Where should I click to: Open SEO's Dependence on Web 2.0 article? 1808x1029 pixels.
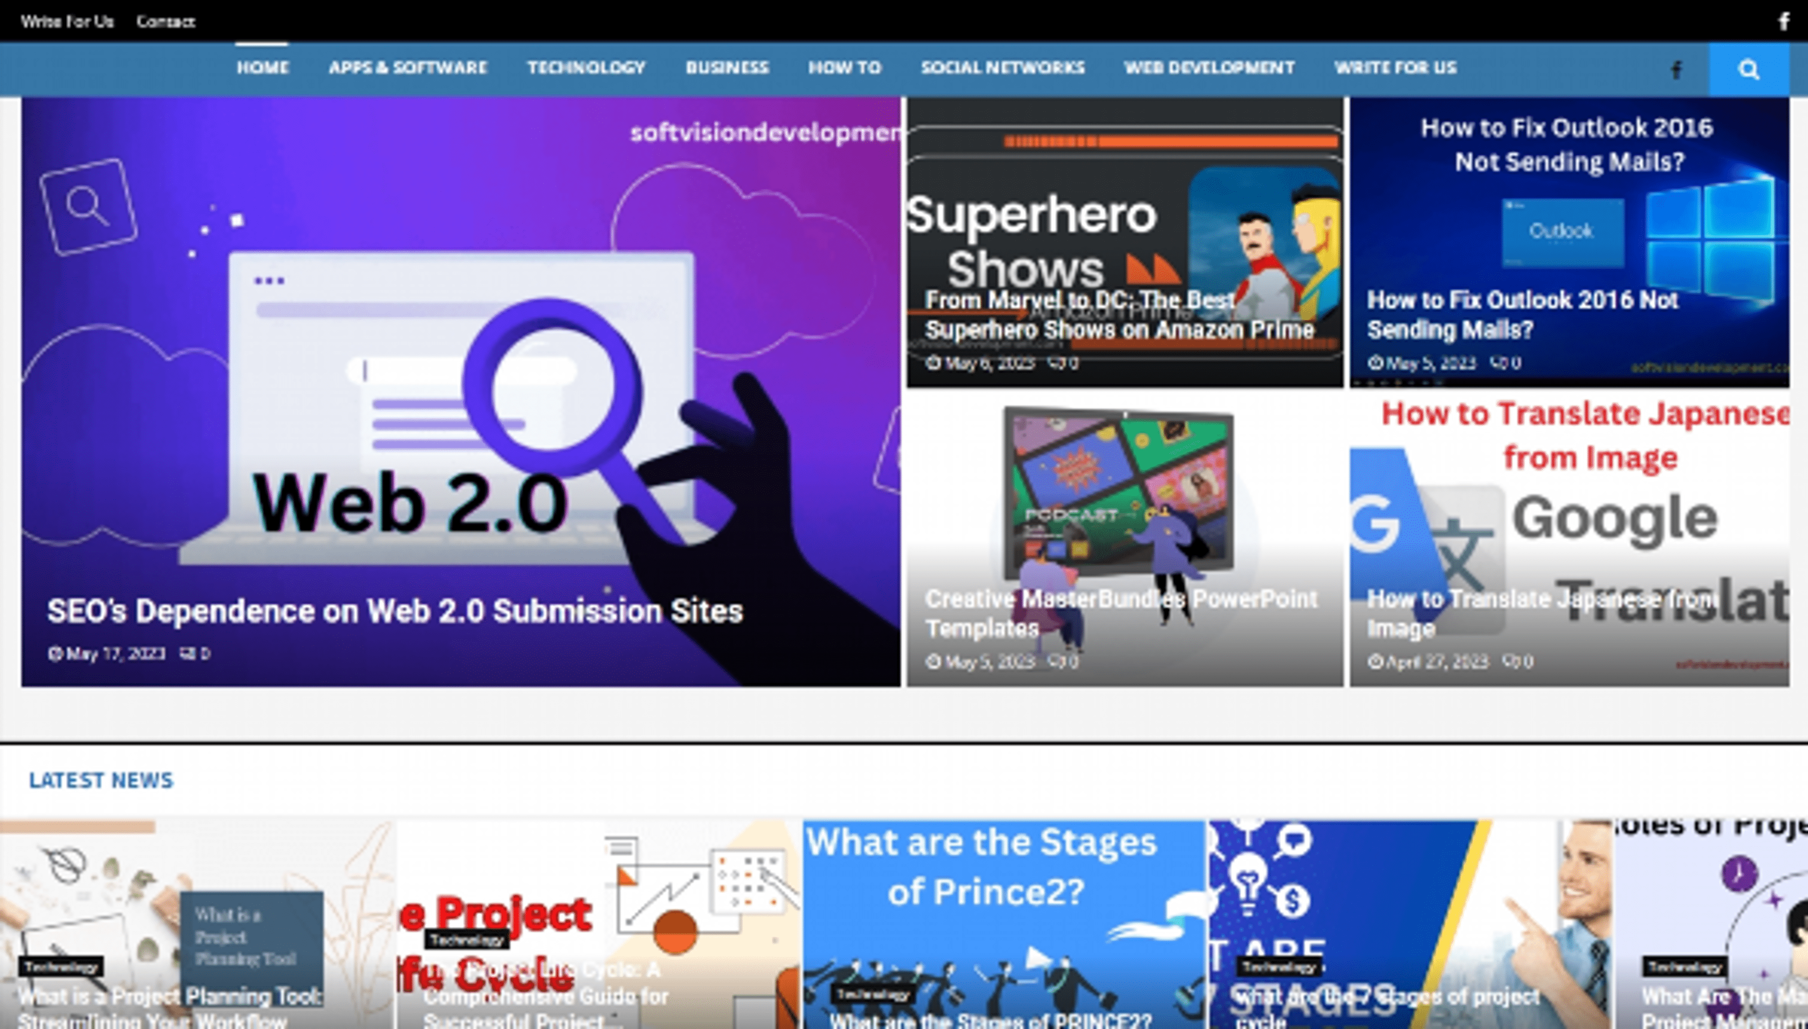(395, 611)
